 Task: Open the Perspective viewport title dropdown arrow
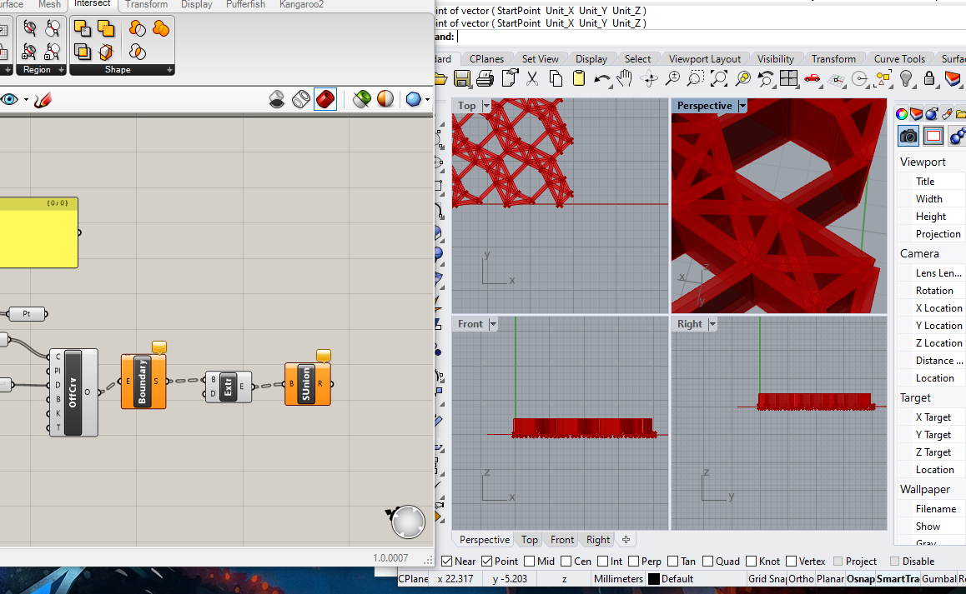point(742,106)
